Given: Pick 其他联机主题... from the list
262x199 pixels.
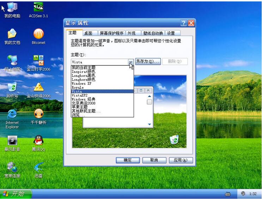Looking at the screenshot, I should click(x=102, y=111).
